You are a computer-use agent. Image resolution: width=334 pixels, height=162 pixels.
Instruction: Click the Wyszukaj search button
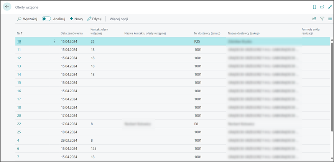tap(27, 19)
